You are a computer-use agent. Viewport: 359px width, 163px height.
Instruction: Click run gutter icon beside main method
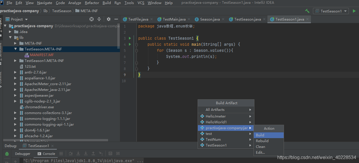click(130, 44)
